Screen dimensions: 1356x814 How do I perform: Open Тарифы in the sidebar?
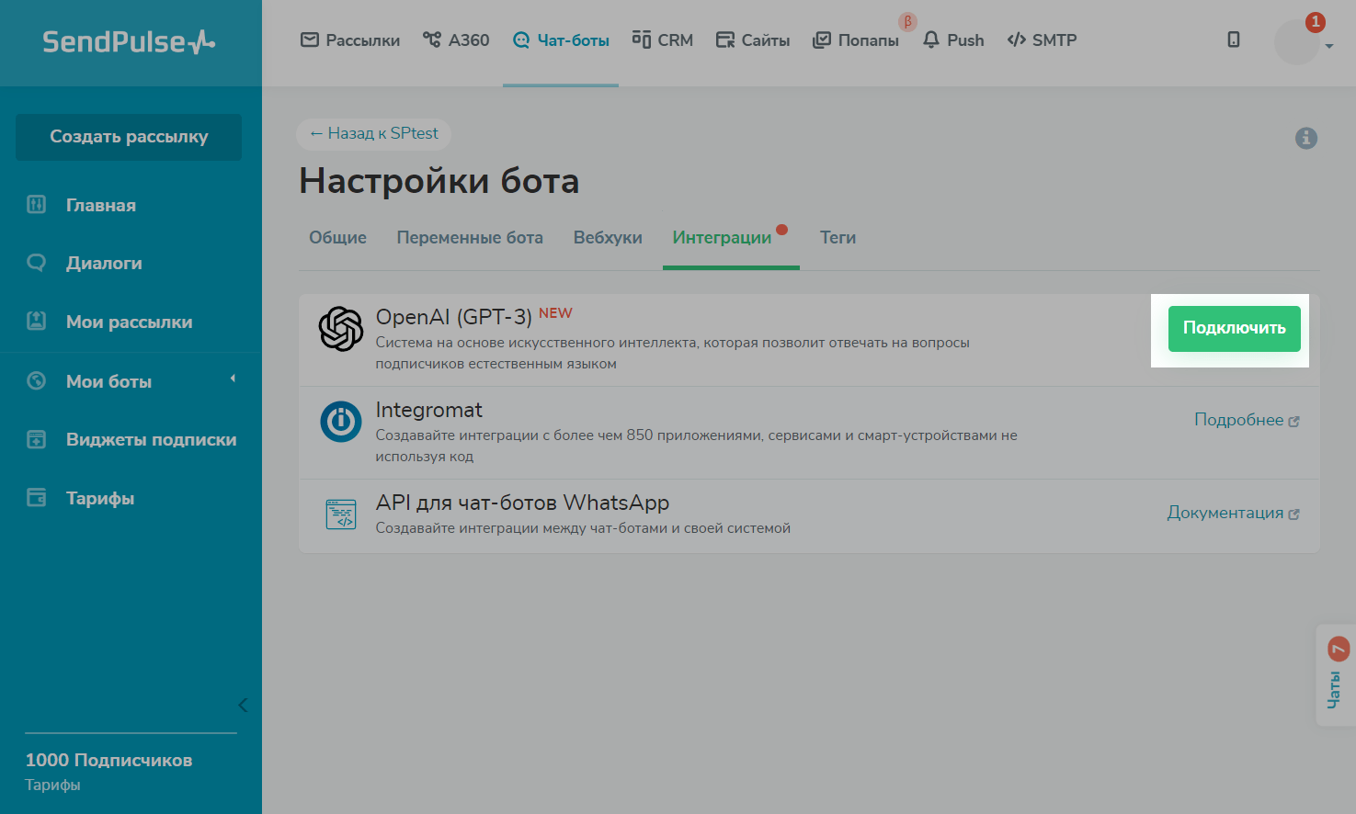[x=100, y=498]
